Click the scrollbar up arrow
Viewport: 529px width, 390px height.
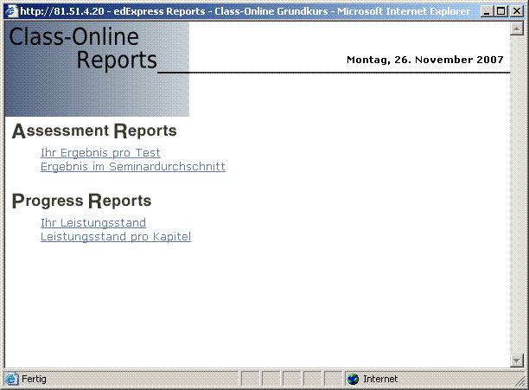pyautogui.click(x=517, y=29)
